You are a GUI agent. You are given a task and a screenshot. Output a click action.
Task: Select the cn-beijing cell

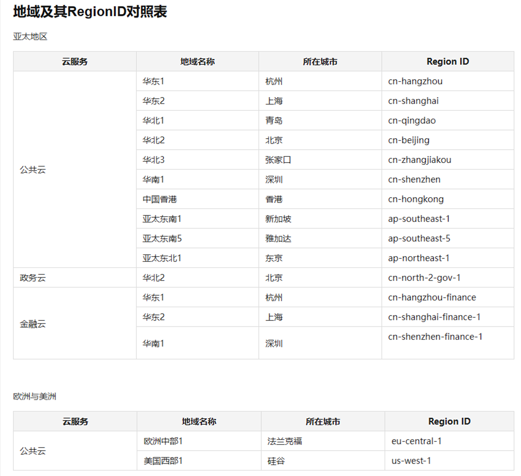[x=448, y=140]
